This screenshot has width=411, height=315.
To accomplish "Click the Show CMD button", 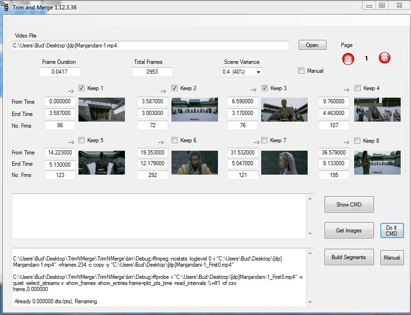I will coord(349,204).
